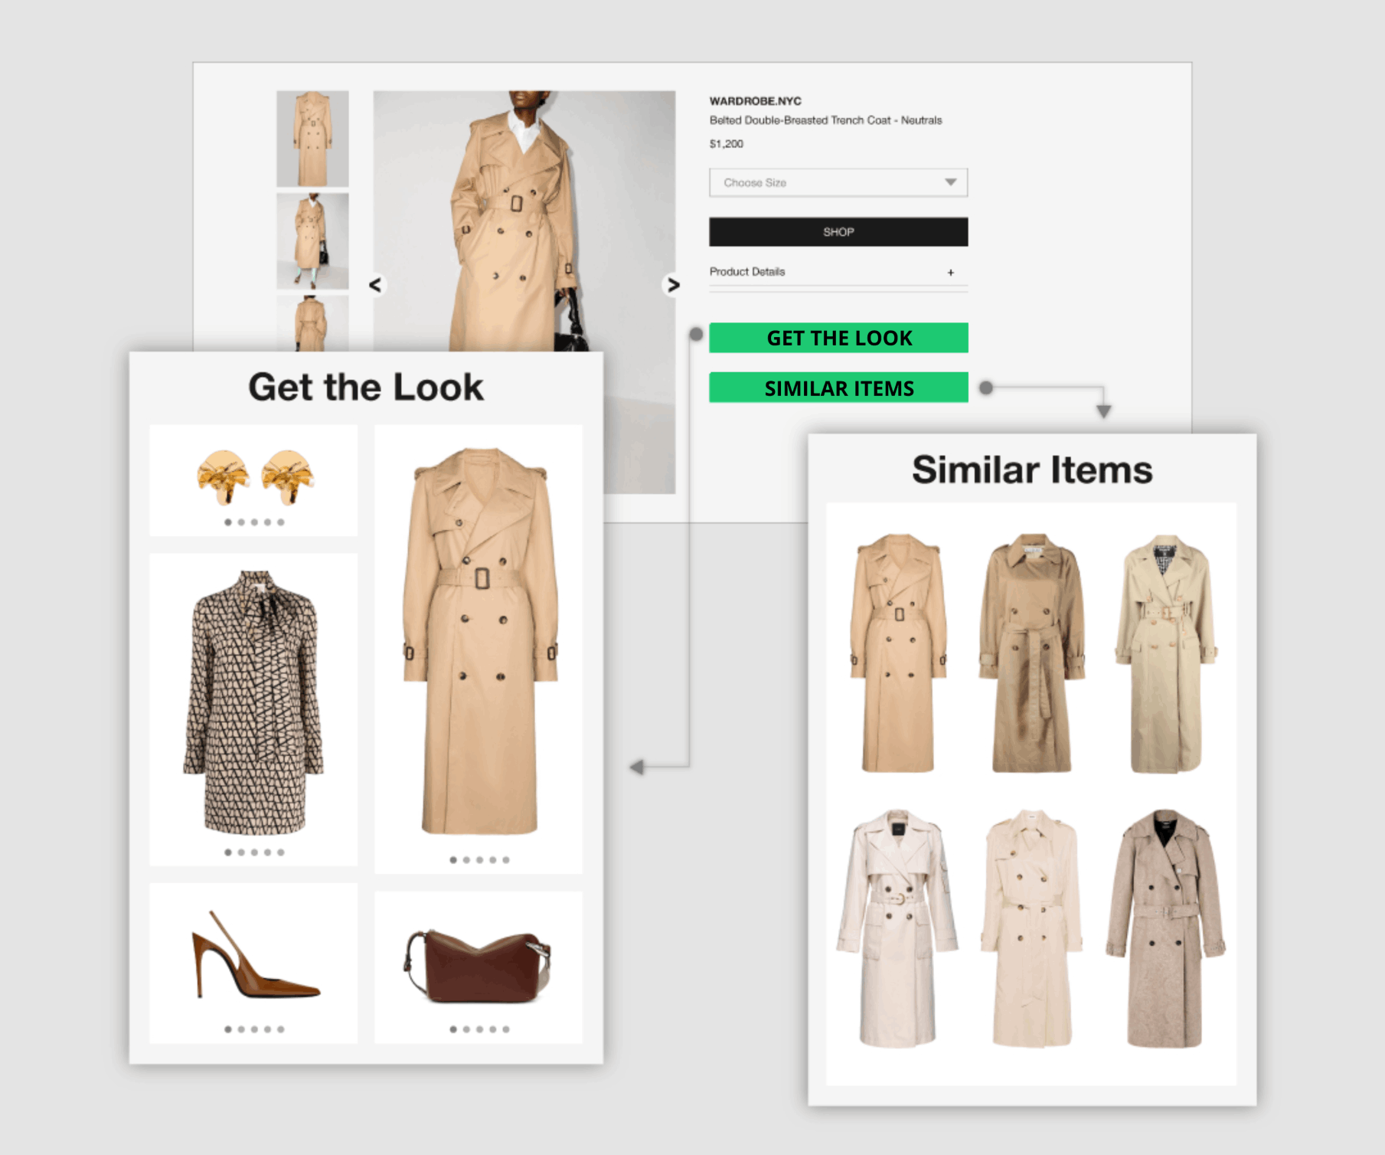Click the Belted Double-Breasted Trench Coat title
The width and height of the screenshot is (1385, 1155).
(x=825, y=120)
